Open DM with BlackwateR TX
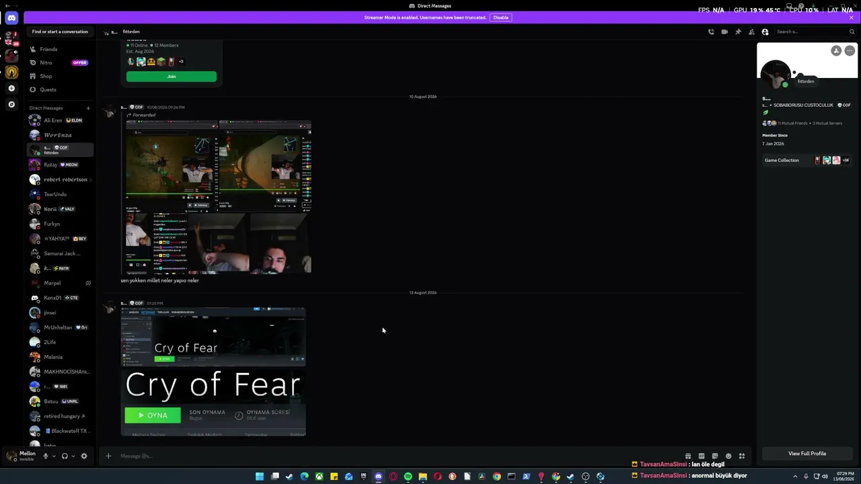The height and width of the screenshot is (484, 861). coord(61,431)
